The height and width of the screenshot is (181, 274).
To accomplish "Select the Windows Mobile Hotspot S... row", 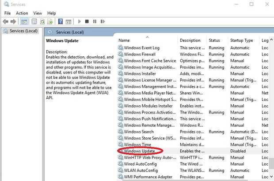I will point(193,100).
